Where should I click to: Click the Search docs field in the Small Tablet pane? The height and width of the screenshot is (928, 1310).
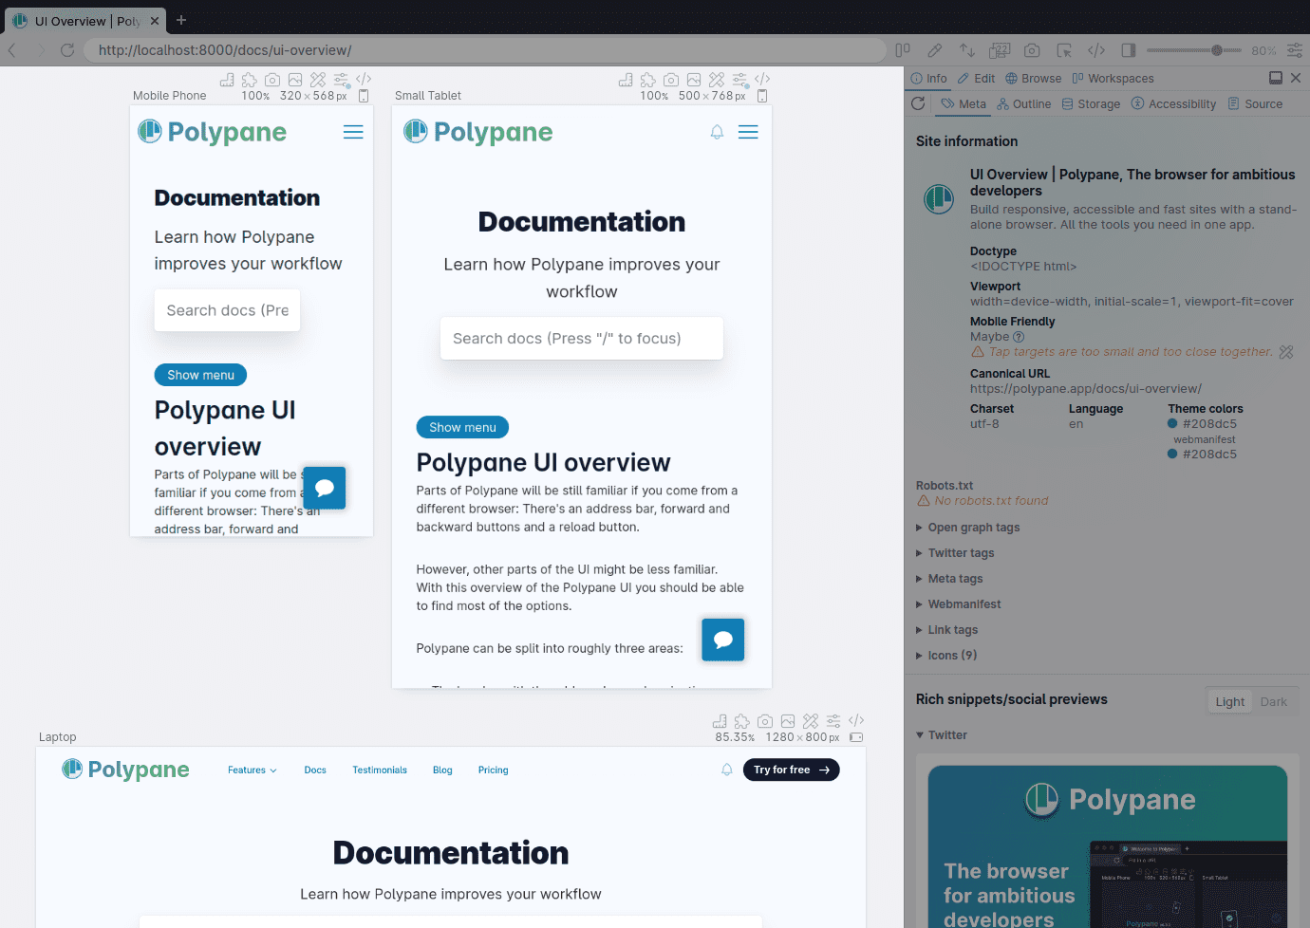582,339
